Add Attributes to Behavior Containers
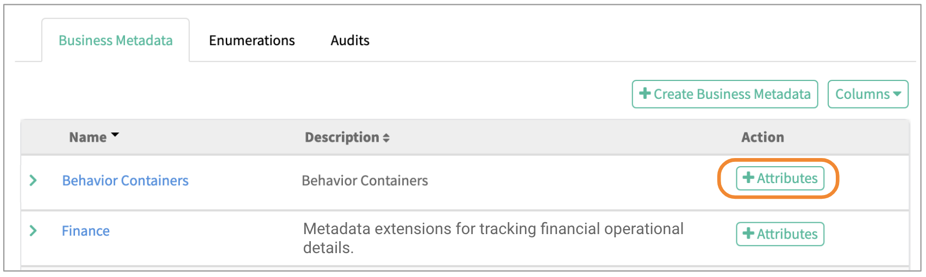Screen dimensions: 926x277 point(780,178)
